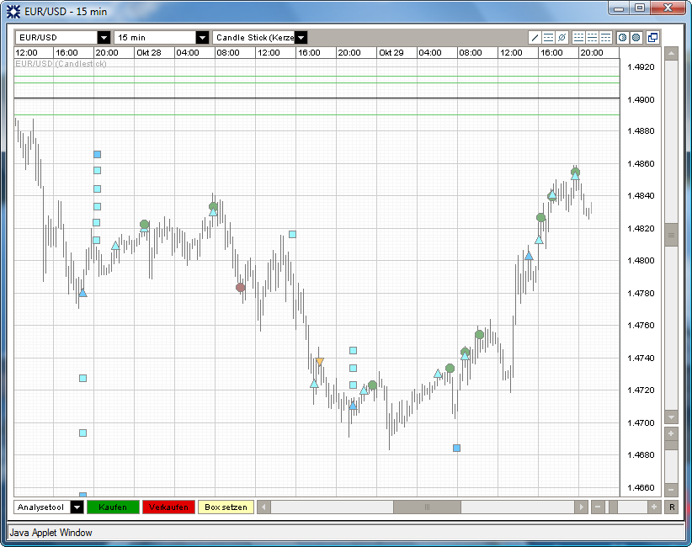Click the horizontal lines tool icon
The height and width of the screenshot is (547, 692).
[x=549, y=38]
